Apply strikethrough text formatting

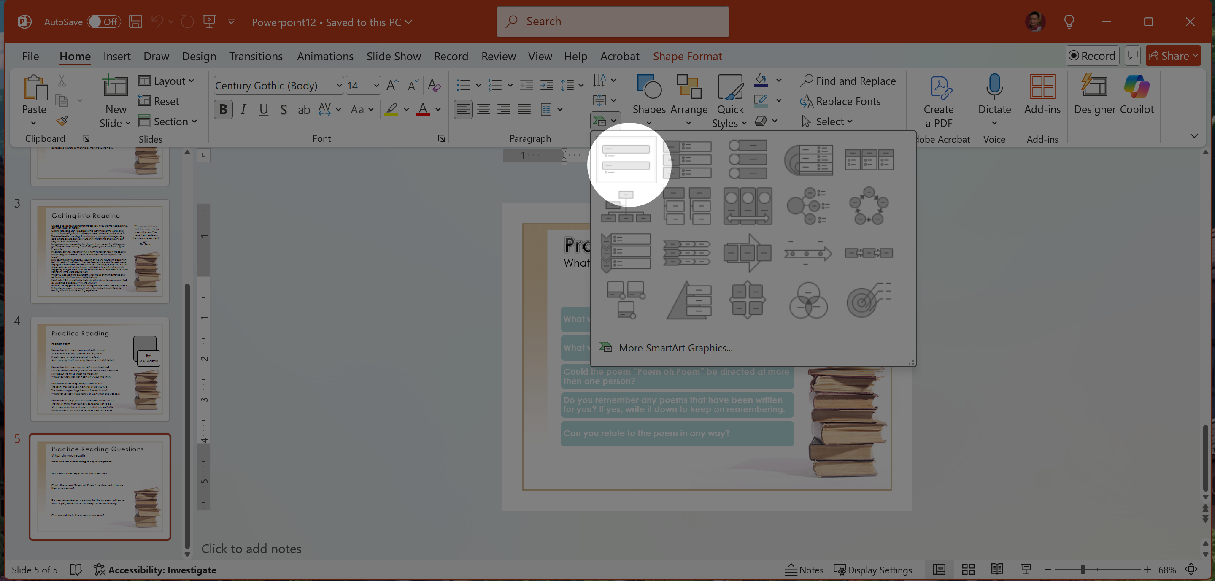click(x=304, y=110)
